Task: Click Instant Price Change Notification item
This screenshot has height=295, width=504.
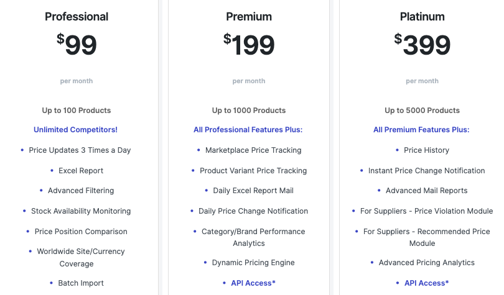Action: coord(426,171)
